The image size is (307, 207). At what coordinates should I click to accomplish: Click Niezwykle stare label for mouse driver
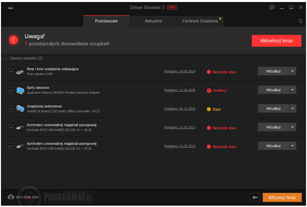(224, 72)
